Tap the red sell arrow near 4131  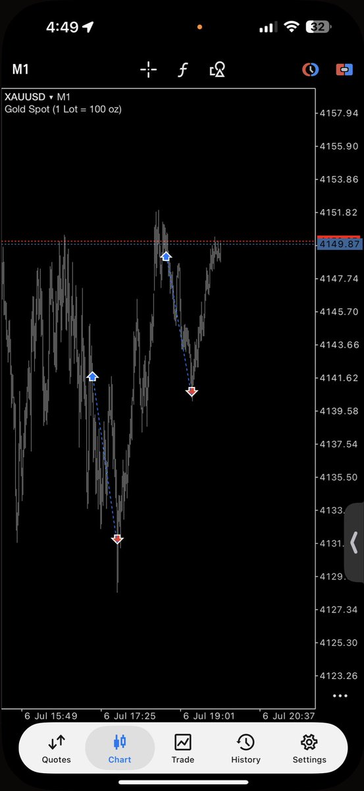point(117,539)
